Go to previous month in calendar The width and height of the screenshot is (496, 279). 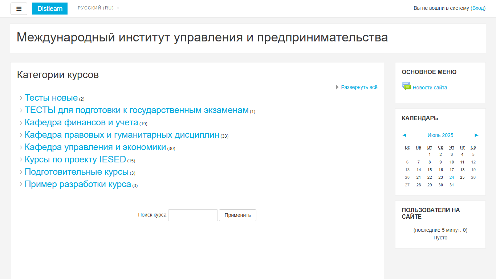coord(404,135)
